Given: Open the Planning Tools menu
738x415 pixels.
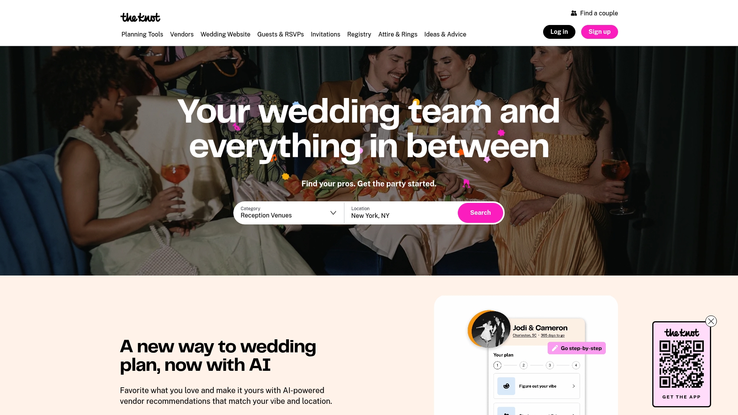Looking at the screenshot, I should (142, 34).
